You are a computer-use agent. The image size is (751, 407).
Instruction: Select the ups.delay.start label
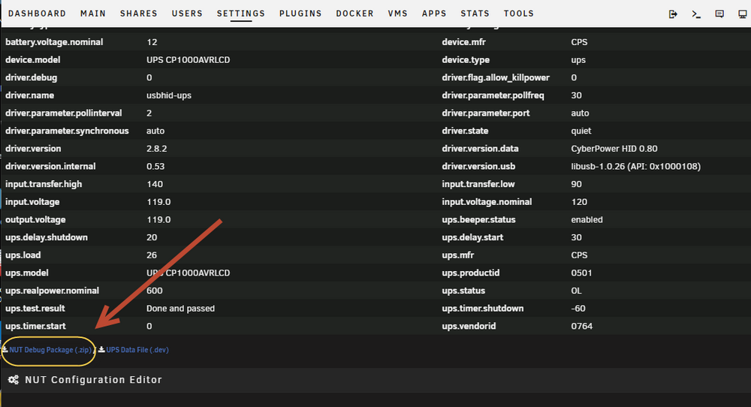472,237
